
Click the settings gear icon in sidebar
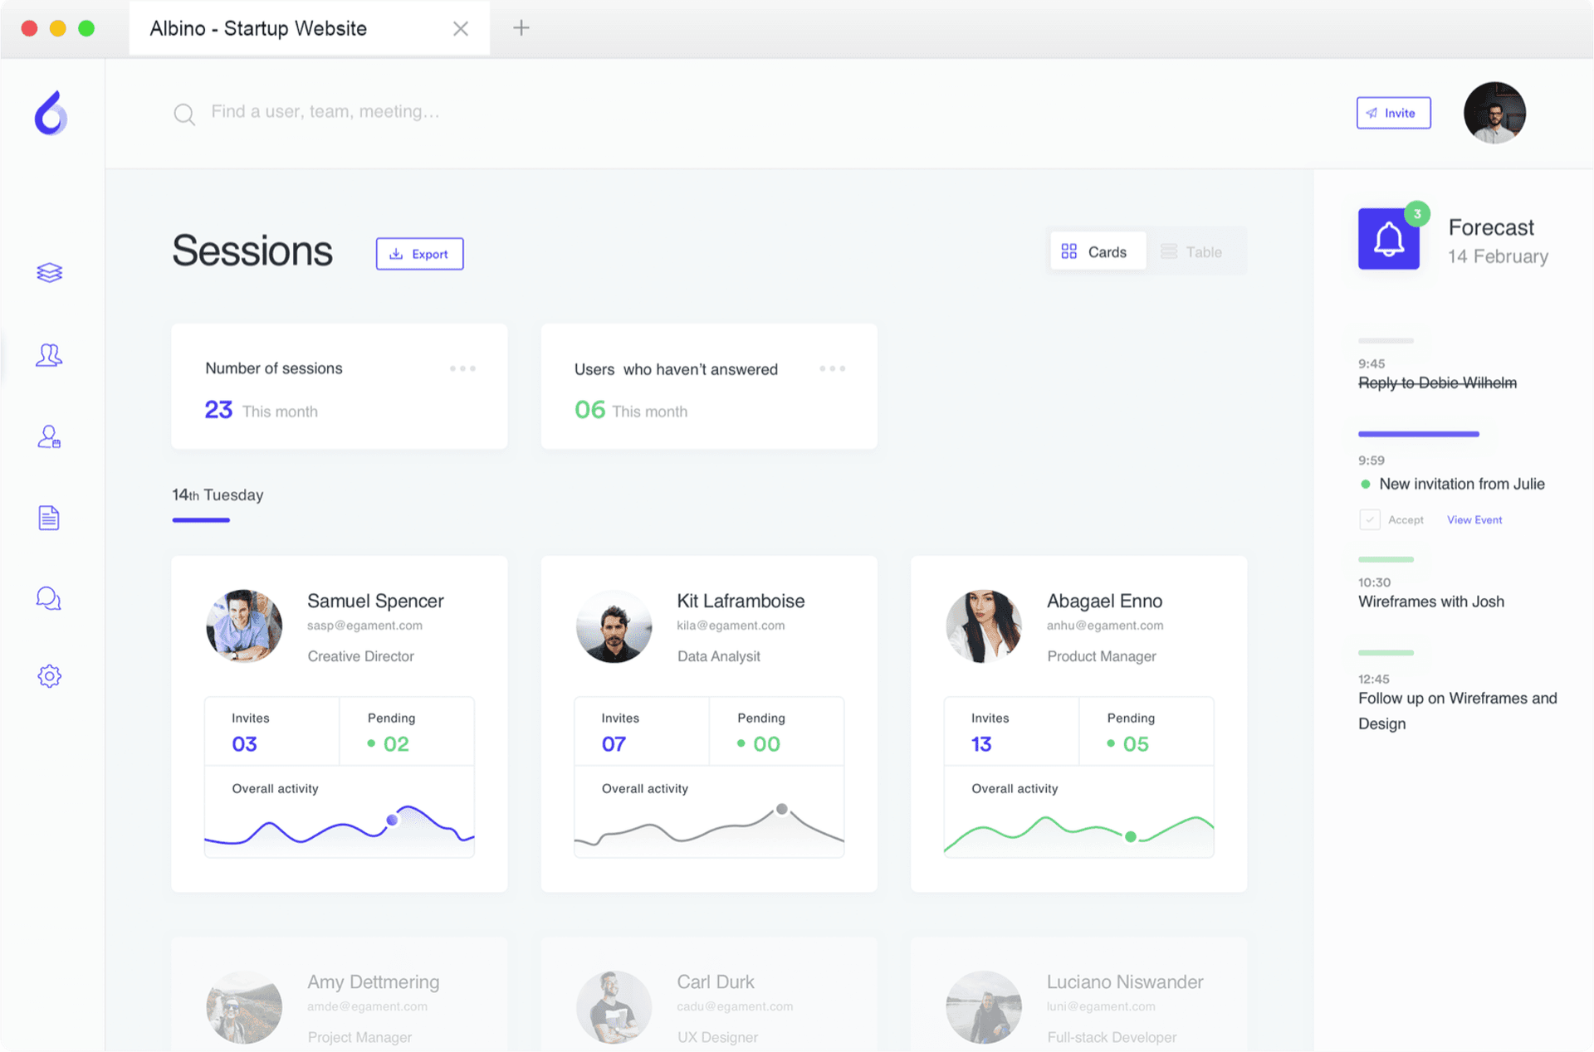click(49, 676)
